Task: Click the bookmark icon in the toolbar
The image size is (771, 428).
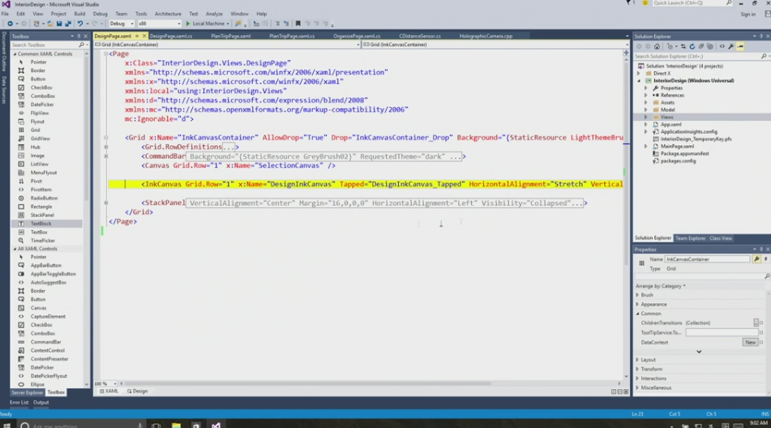Action: [x=298, y=24]
